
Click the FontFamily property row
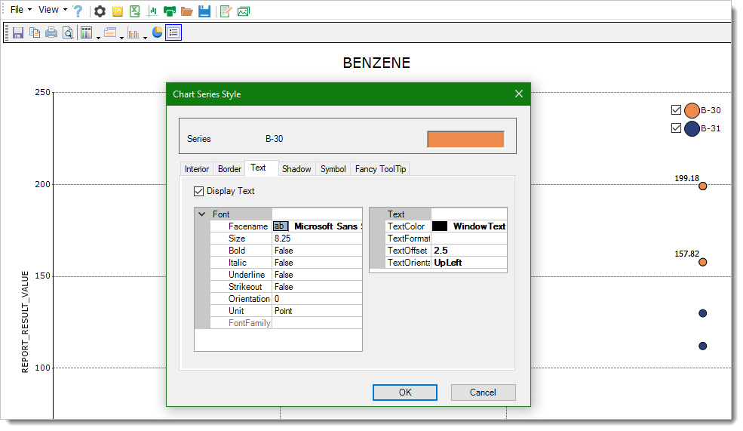(286, 323)
